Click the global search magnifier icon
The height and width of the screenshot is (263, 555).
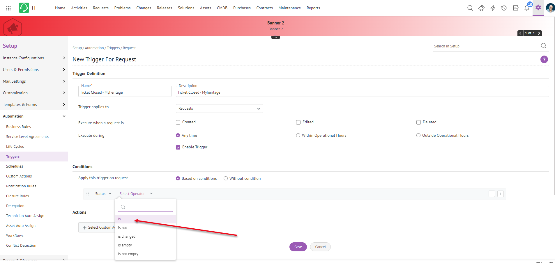click(470, 8)
